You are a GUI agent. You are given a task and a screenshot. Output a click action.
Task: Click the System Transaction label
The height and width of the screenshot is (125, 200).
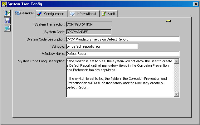[50, 24]
